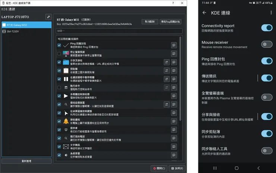Turn off Connectivity report toggle on phone
This screenshot has height=173, width=276.
click(x=267, y=28)
